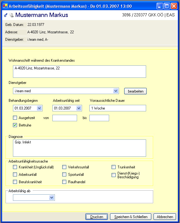The image size is (180, 223).
Task: Expand the Behandlungsbeginn date picker
Action: (39, 108)
